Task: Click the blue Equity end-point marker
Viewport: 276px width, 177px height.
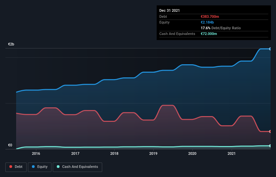Action: point(270,49)
